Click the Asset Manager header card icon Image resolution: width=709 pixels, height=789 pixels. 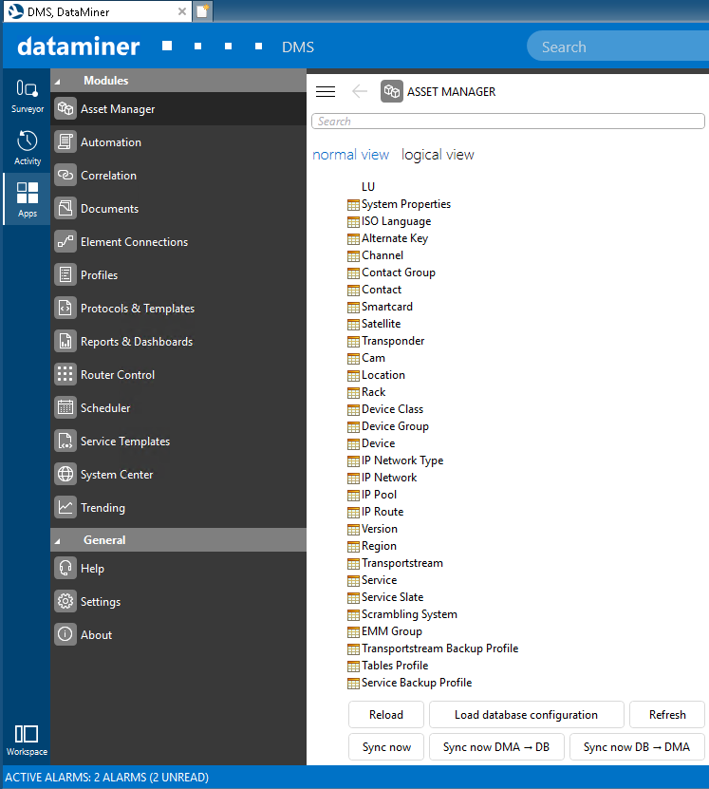(x=392, y=91)
